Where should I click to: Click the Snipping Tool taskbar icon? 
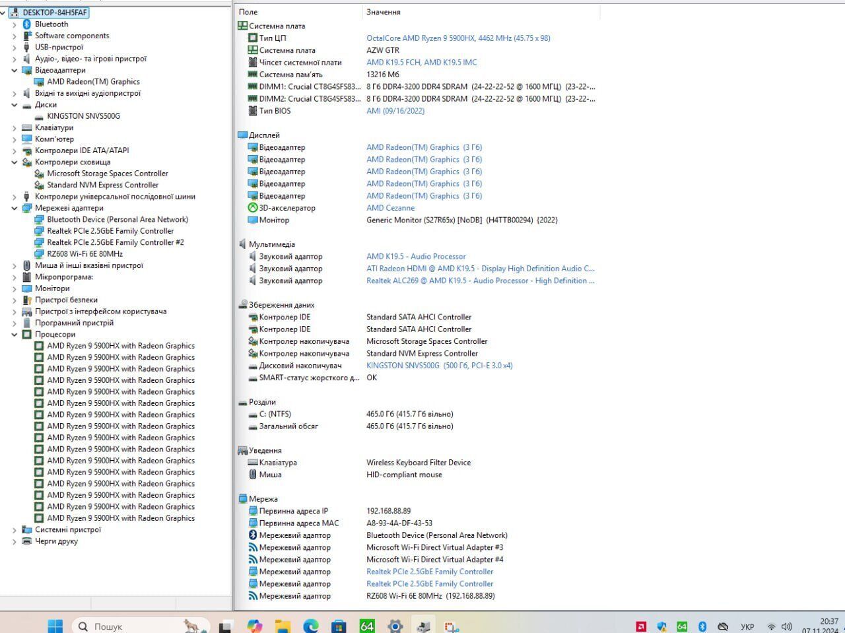coord(452,626)
